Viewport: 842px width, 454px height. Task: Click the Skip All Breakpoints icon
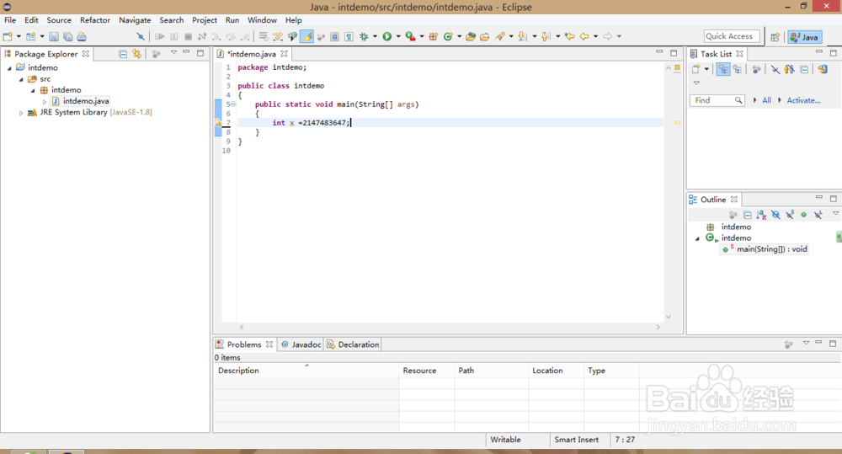point(140,36)
